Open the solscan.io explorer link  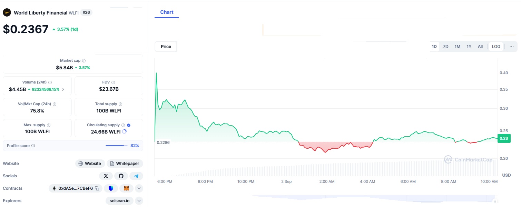point(120,201)
